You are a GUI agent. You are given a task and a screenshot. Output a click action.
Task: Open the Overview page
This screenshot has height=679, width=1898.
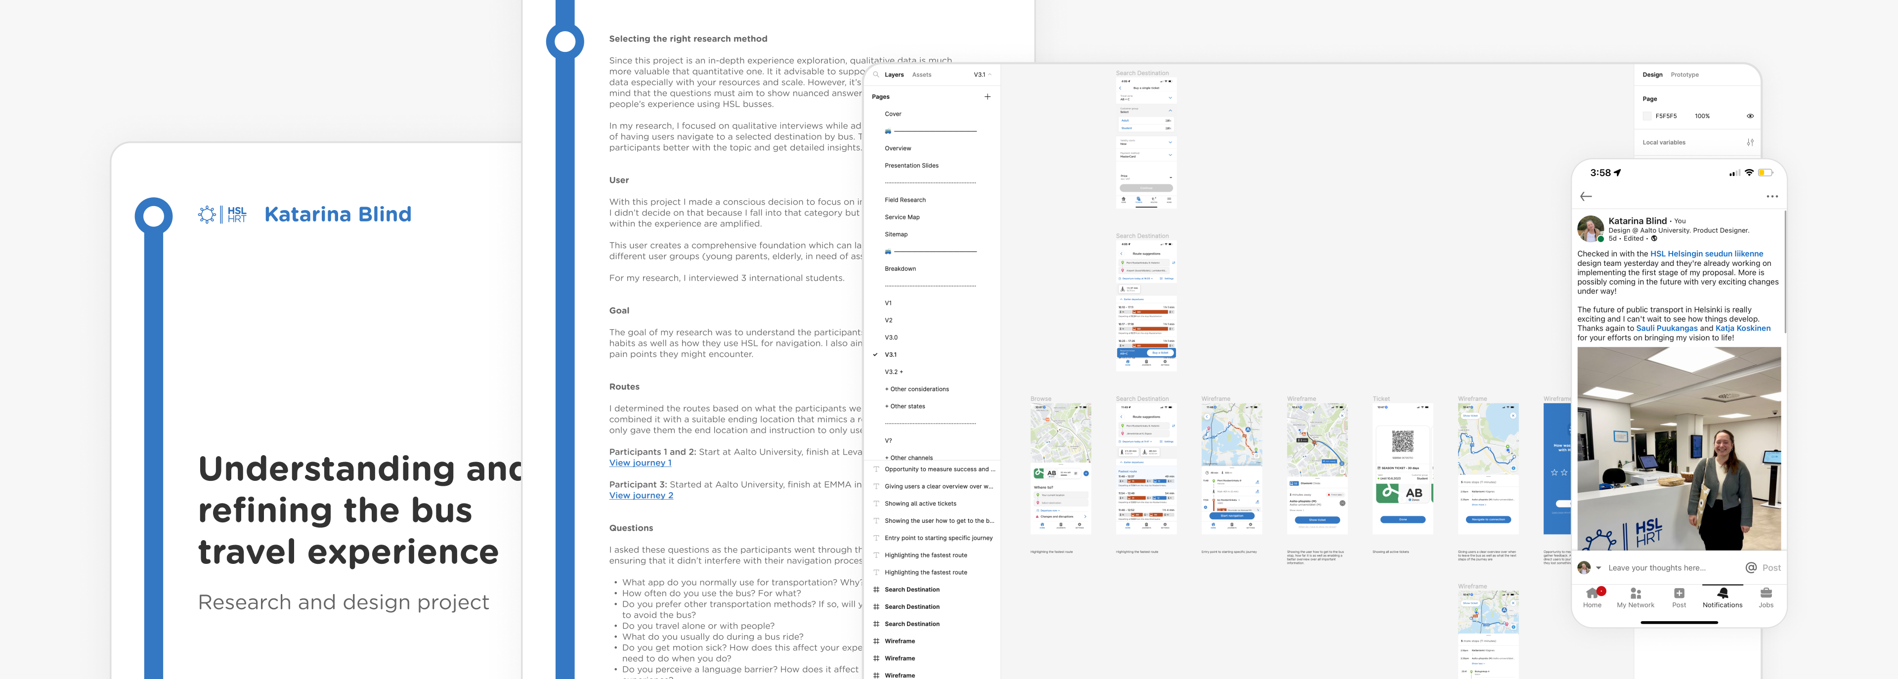point(898,148)
